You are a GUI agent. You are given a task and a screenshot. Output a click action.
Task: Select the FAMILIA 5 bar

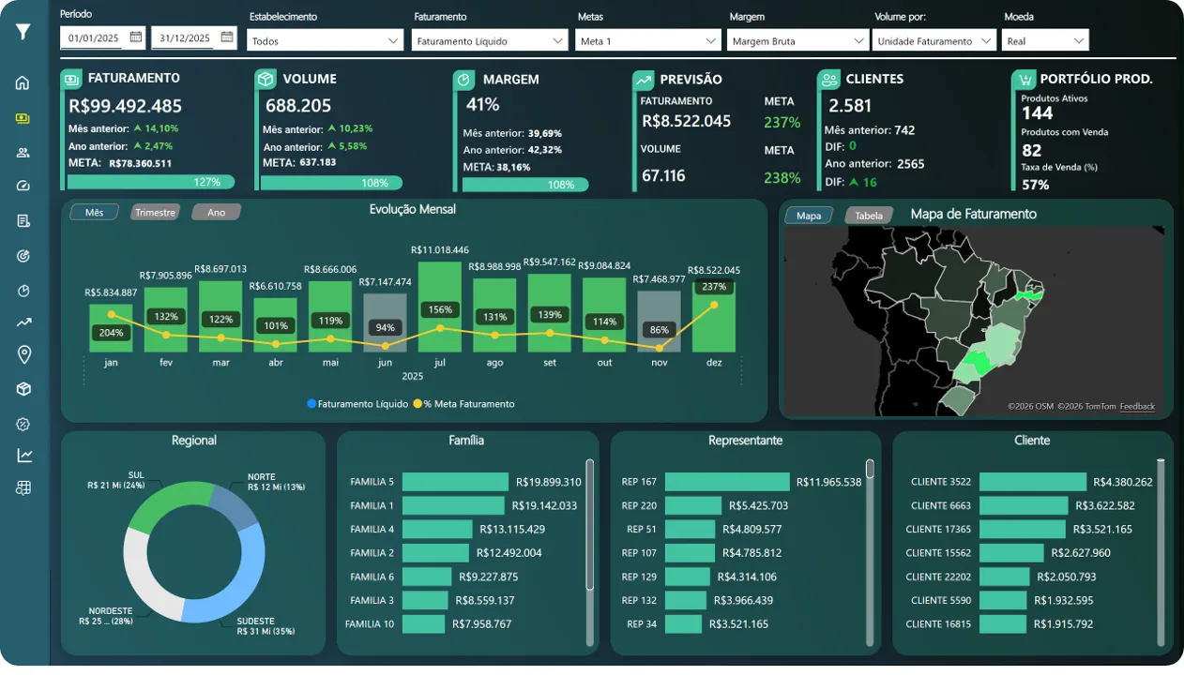456,482
